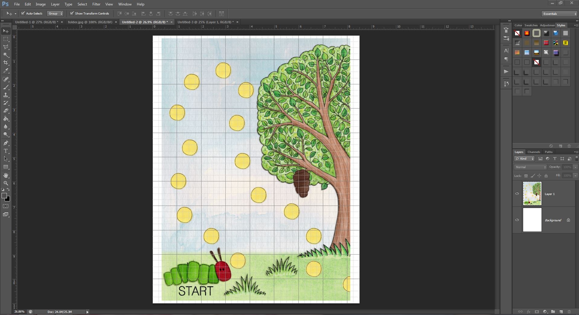This screenshot has height=315, width=579.
Task: Open the Opacity slider dropdown arrow
Action: point(575,167)
